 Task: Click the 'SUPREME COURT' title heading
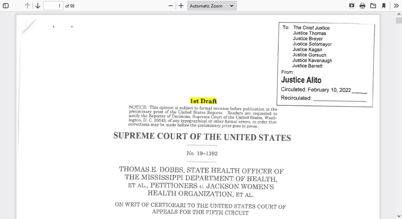pyautogui.click(x=202, y=137)
